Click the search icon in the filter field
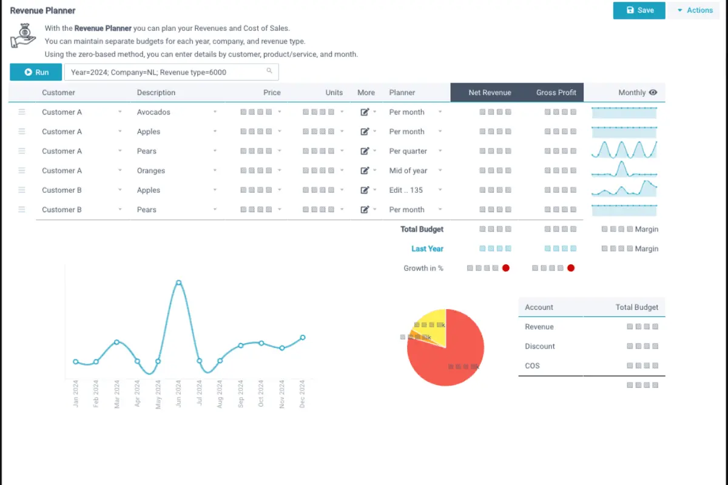This screenshot has height=485, width=728. [x=269, y=72]
